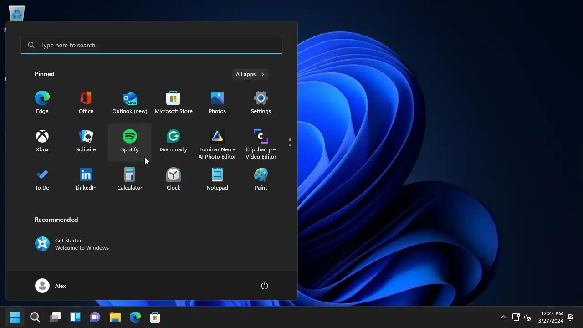Launch the Xbox app
The image size is (583, 328).
(42, 141)
